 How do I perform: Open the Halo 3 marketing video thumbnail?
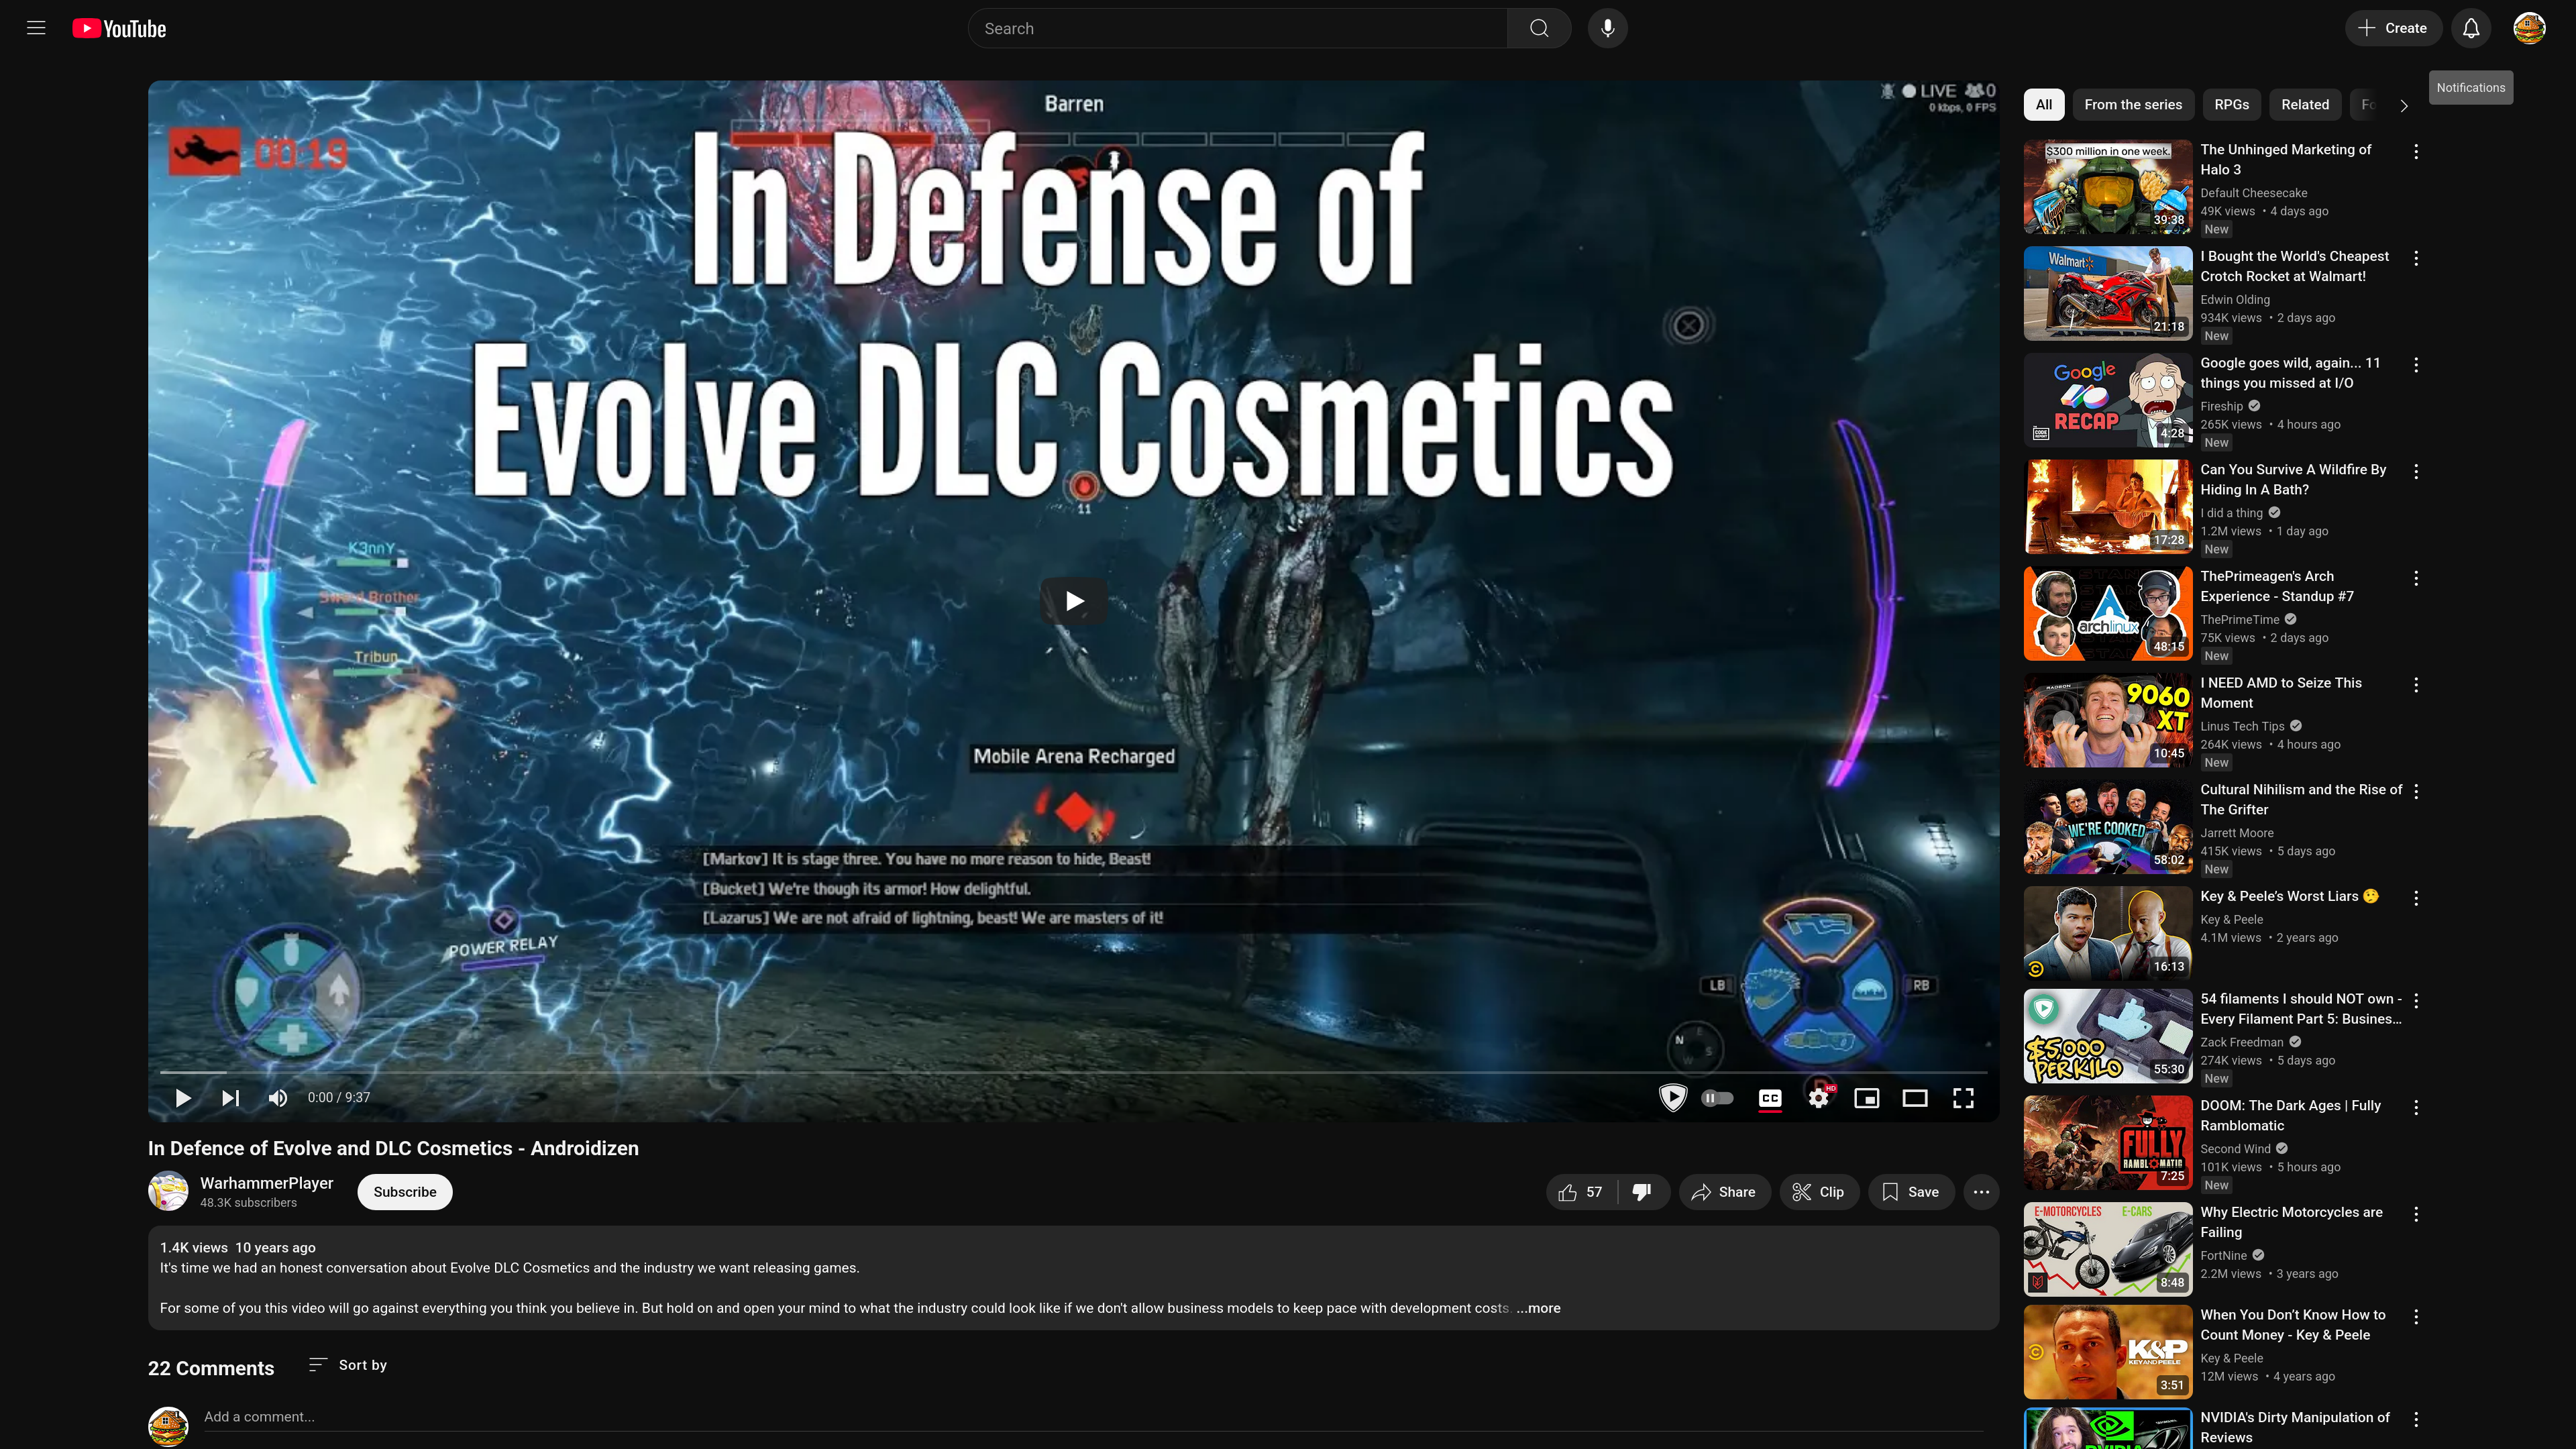[2108, 187]
